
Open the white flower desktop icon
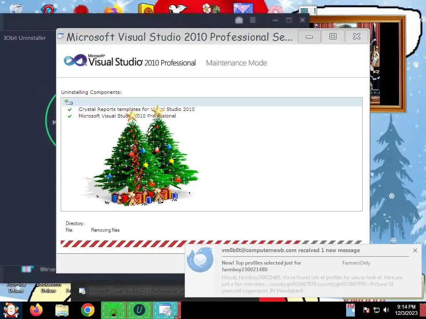211,8
